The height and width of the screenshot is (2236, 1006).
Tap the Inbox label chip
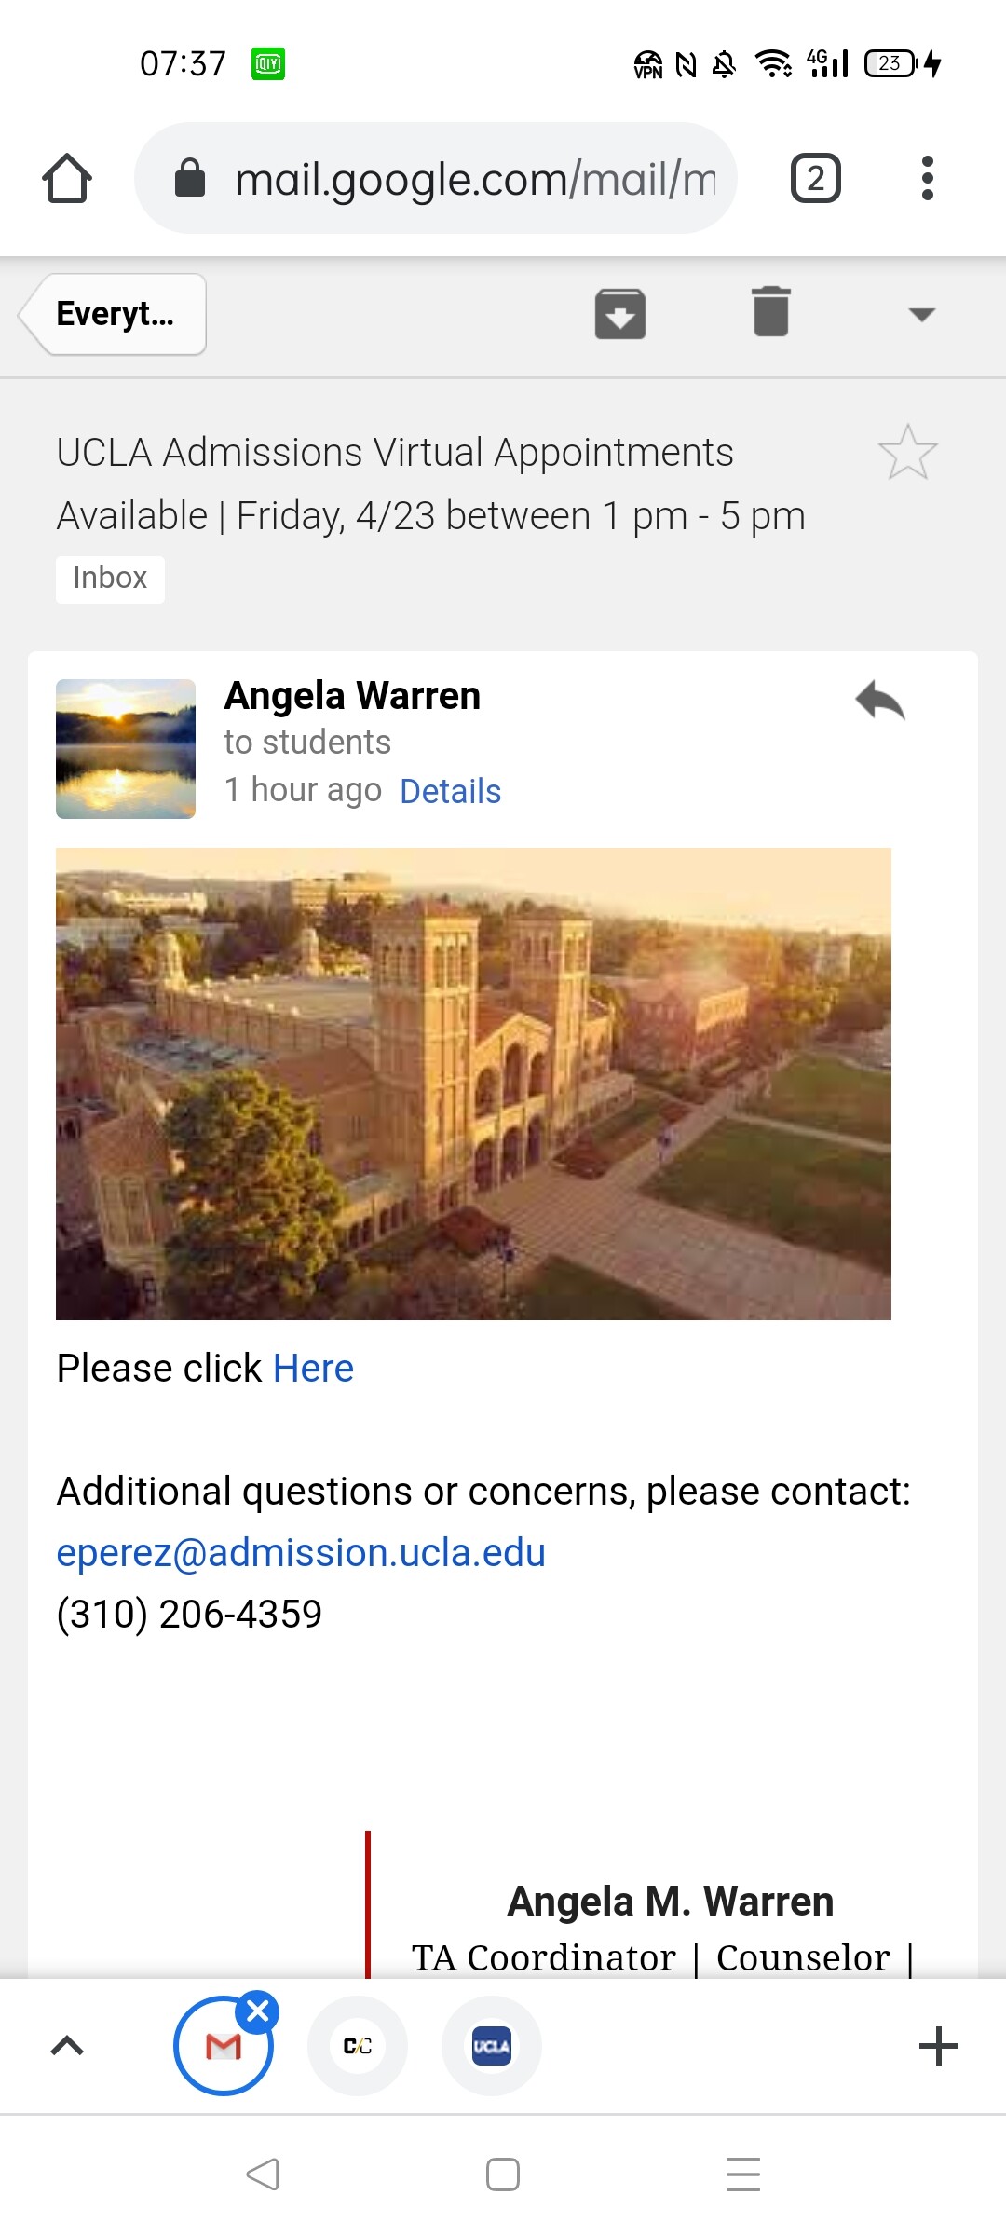(x=110, y=579)
